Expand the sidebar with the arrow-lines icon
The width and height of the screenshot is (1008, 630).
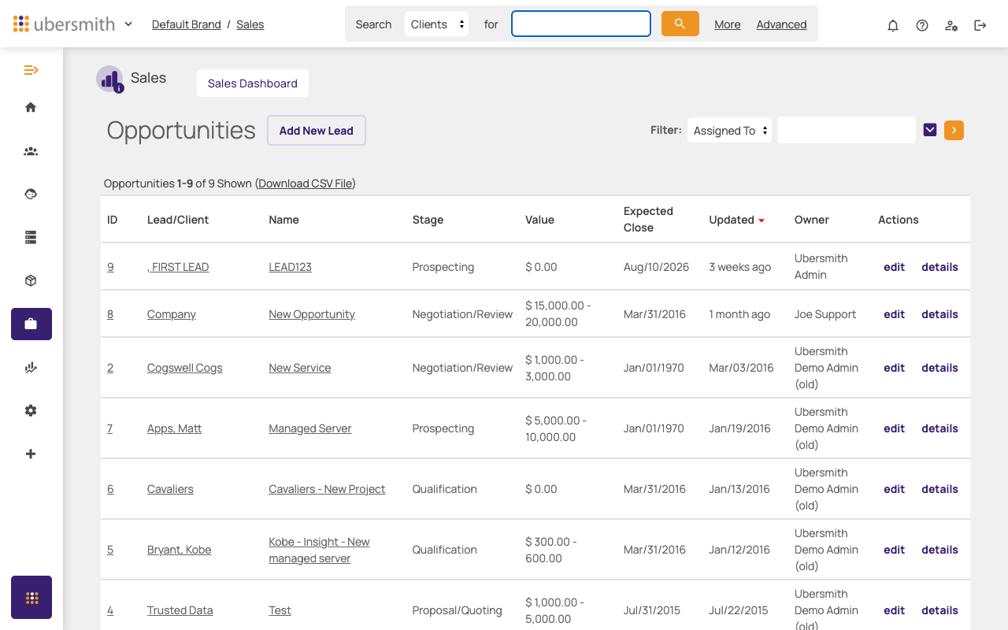point(31,70)
